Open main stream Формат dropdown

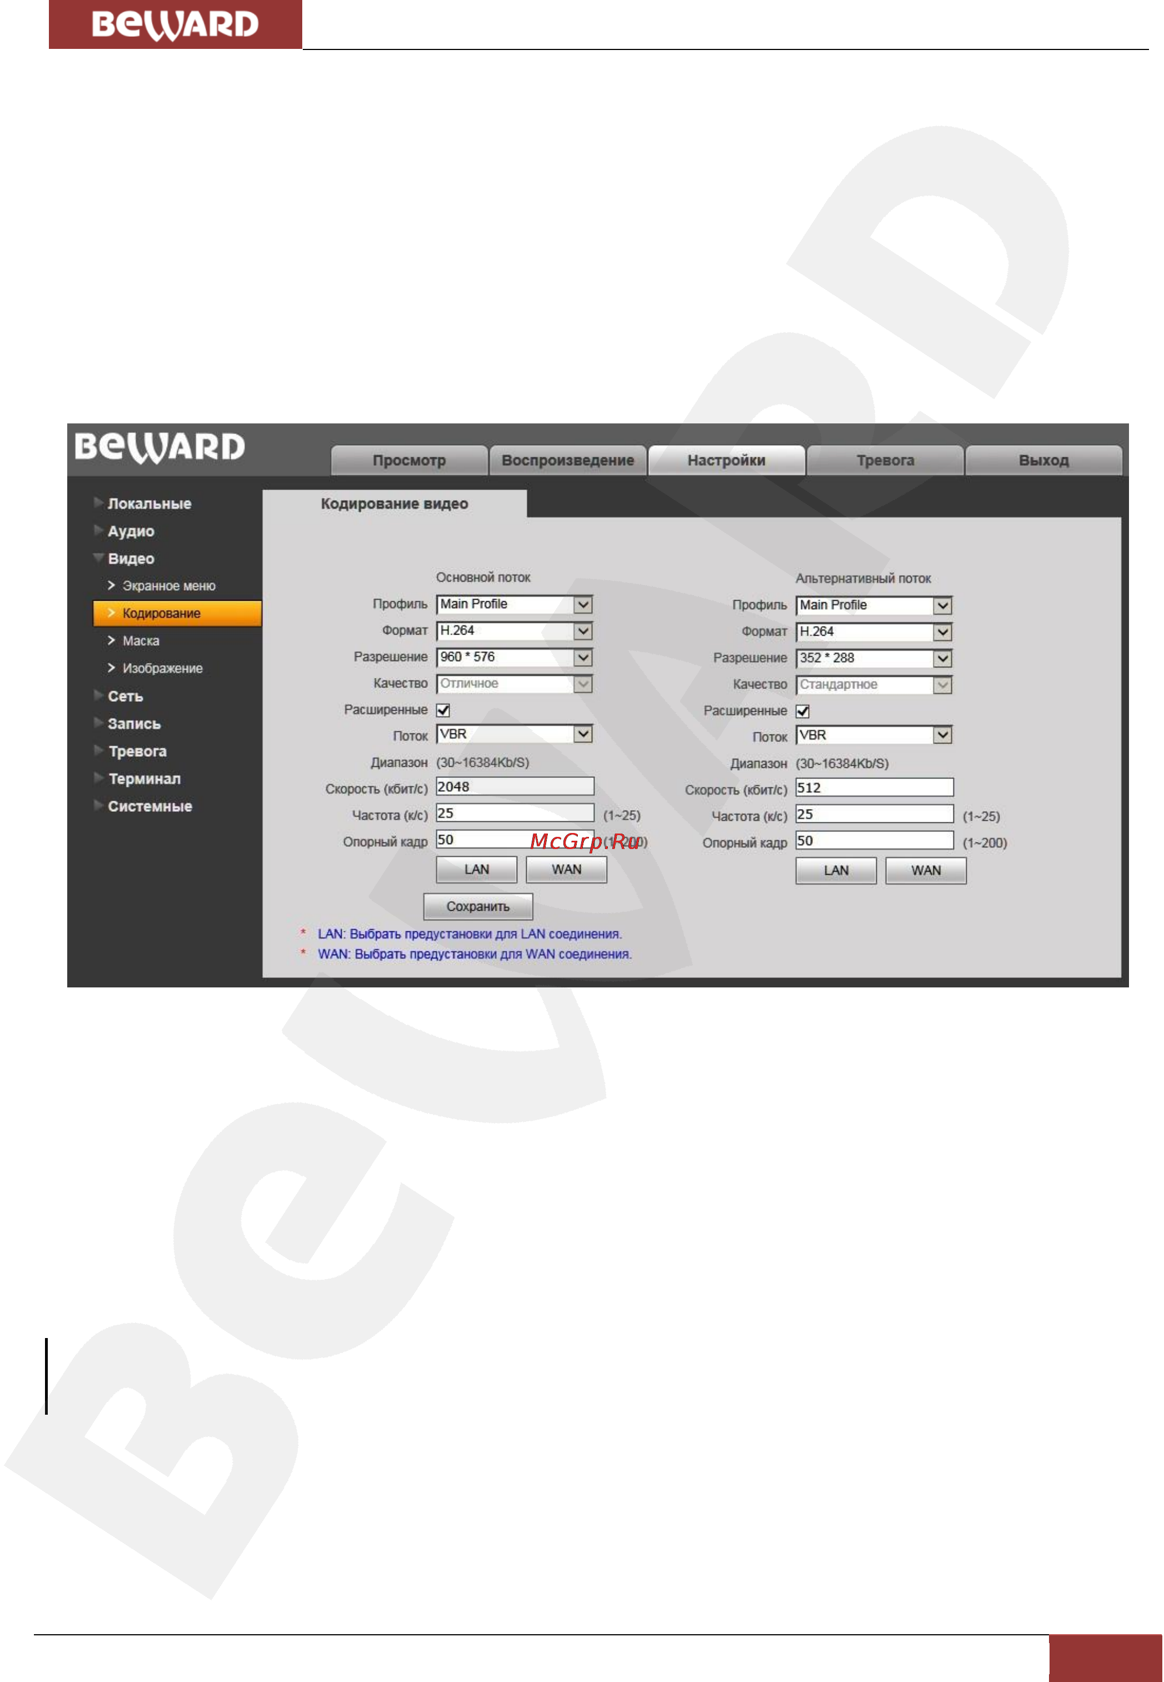(x=514, y=631)
